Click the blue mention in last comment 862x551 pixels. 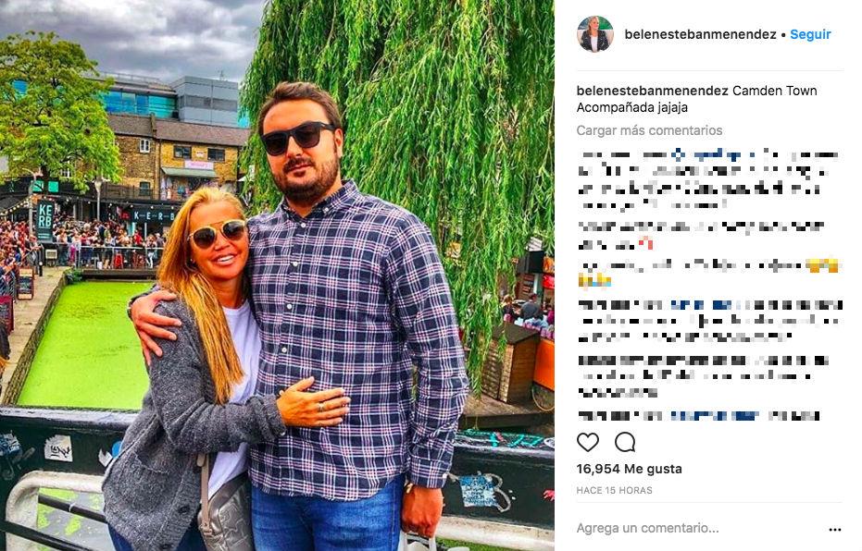click(715, 415)
